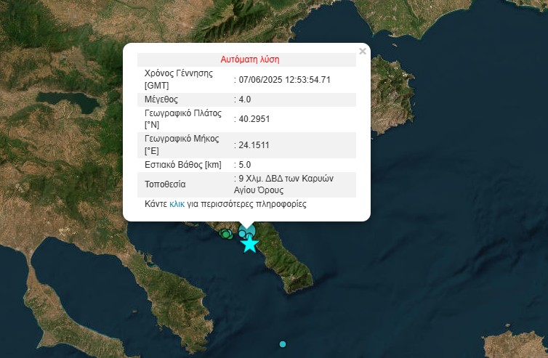This screenshot has height=358, width=548.
Task: Click the origin time value 07/06/2025 12:53:54.71
Action: click(x=284, y=80)
